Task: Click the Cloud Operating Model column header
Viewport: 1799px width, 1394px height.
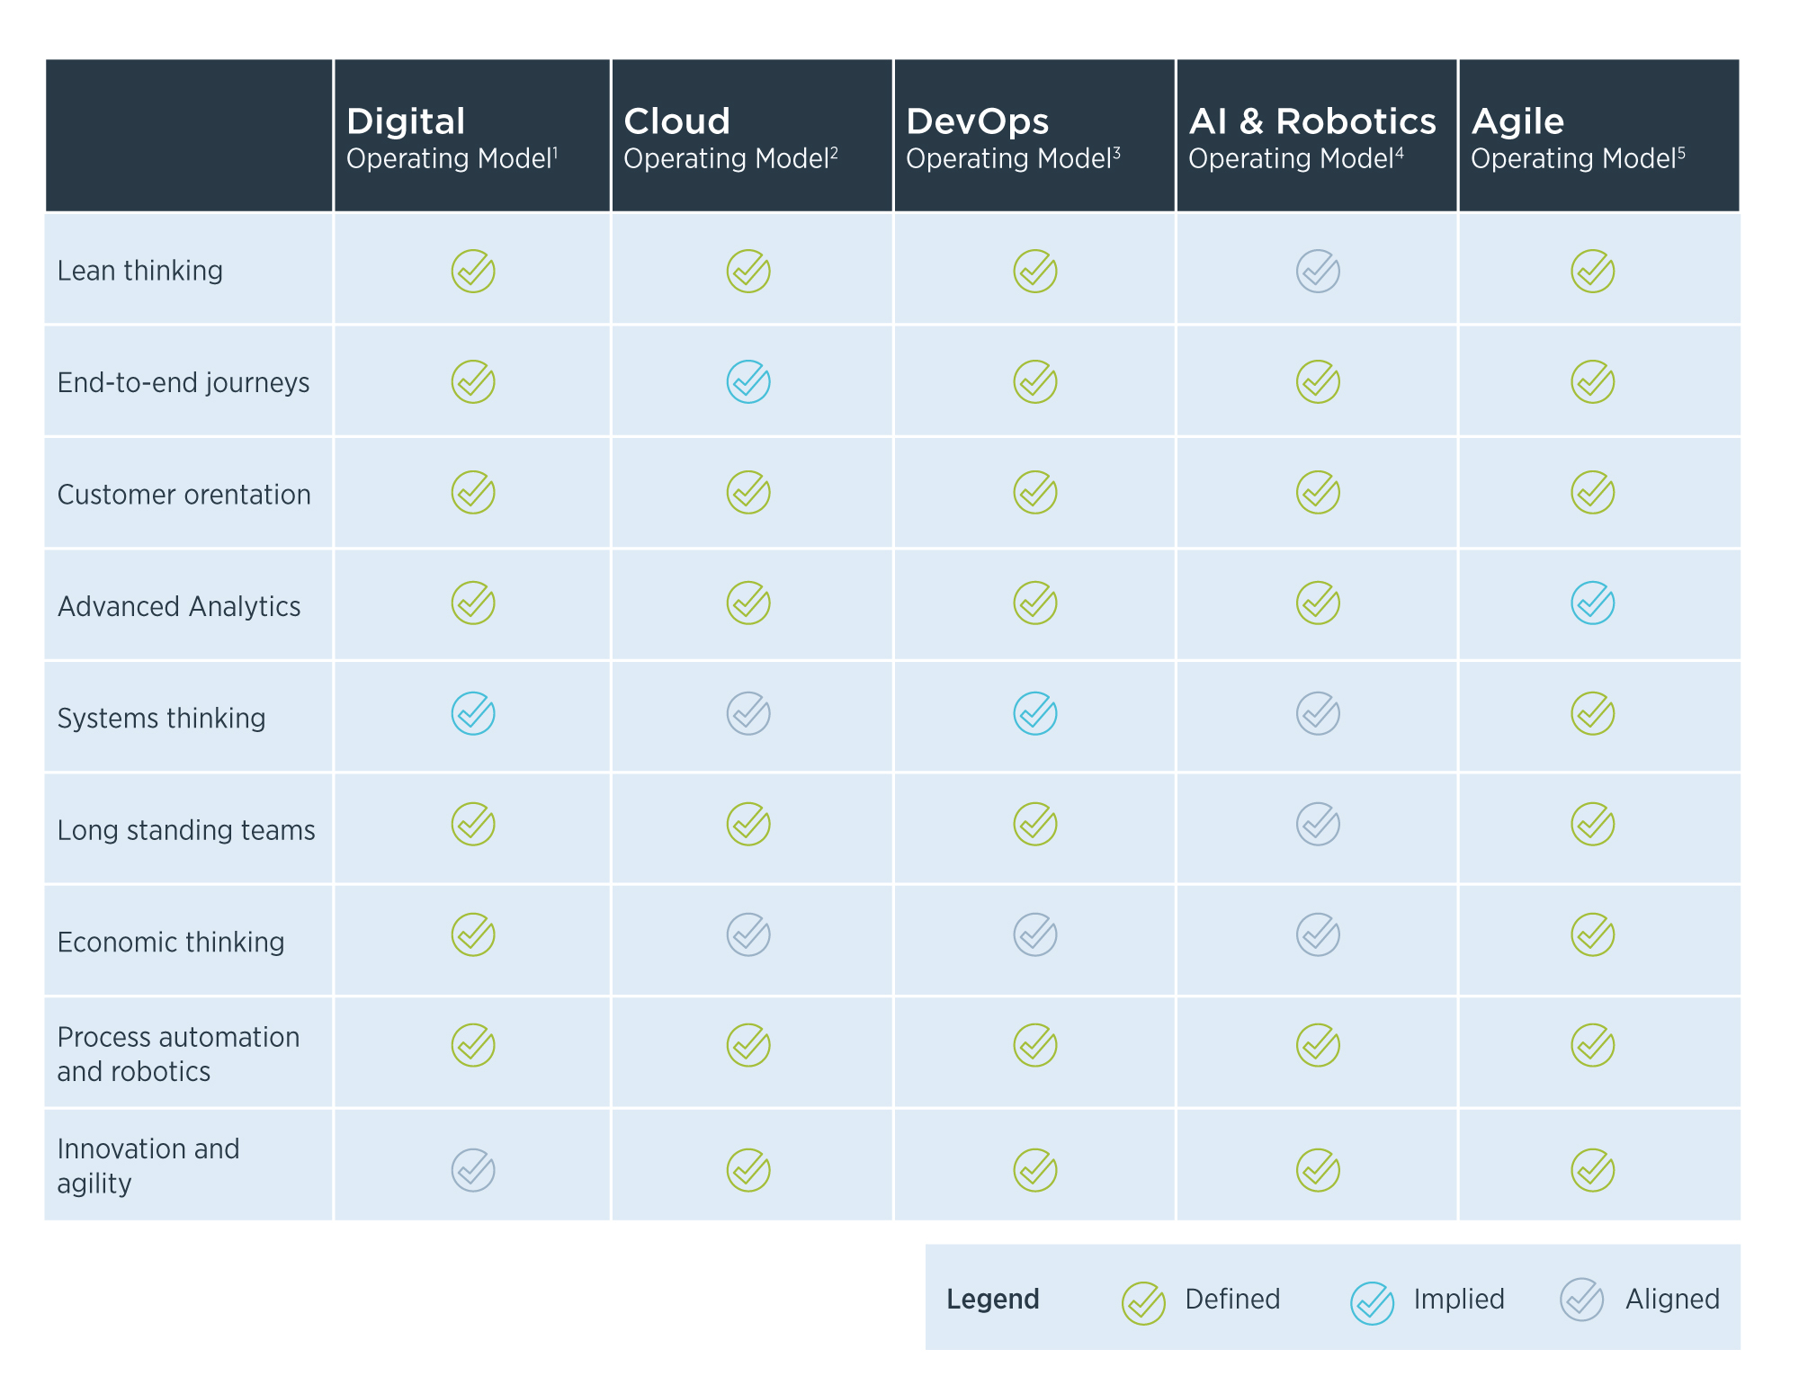Action: click(730, 138)
